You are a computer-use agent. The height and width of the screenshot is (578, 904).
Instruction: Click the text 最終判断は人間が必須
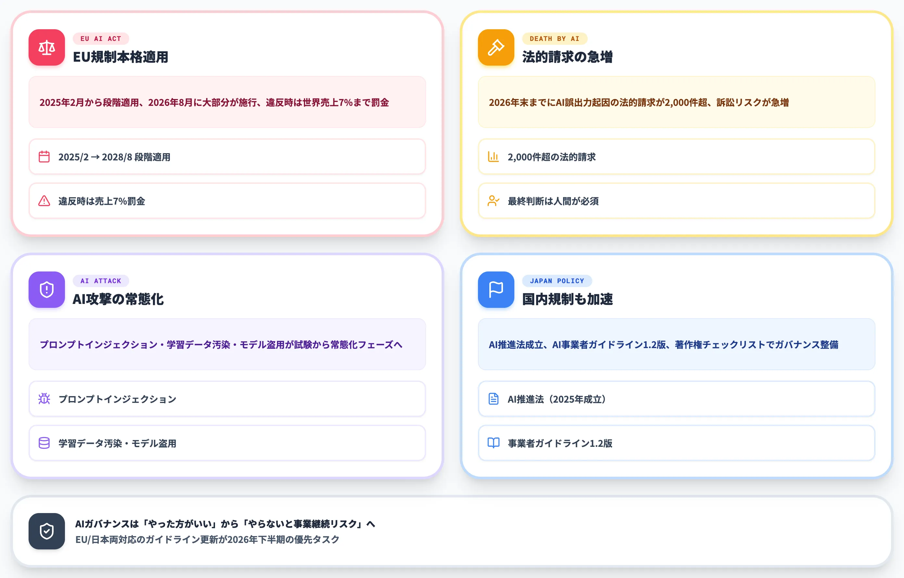click(x=553, y=201)
